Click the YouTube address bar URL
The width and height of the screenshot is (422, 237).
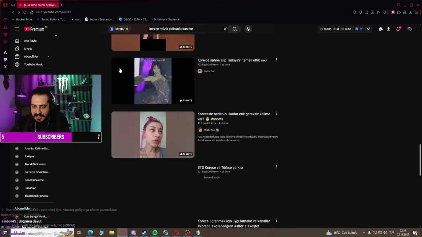click(x=53, y=12)
